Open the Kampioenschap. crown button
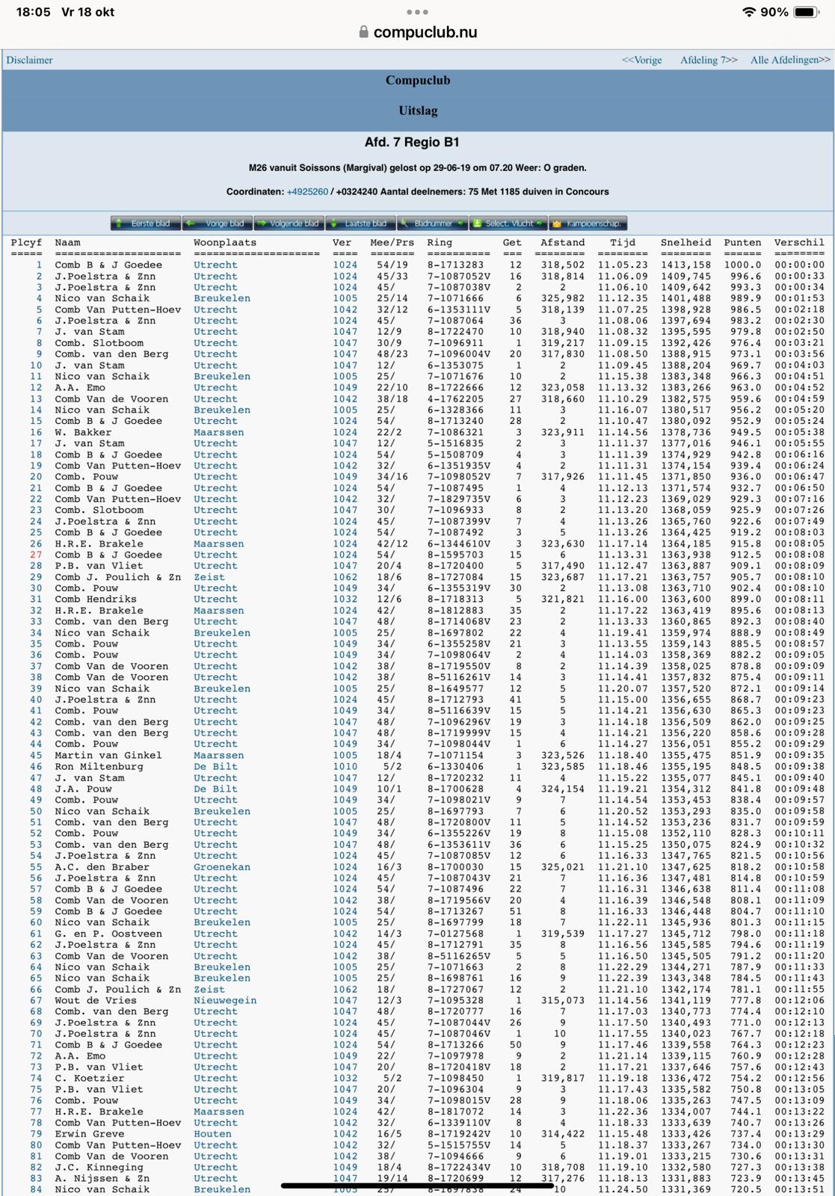This screenshot has width=835, height=1196. (x=588, y=224)
